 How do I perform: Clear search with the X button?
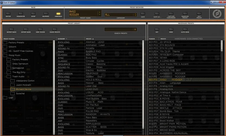(x=135, y=29)
